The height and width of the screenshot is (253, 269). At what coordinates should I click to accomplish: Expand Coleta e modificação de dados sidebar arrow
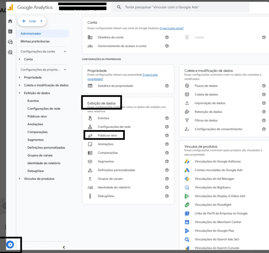tap(20, 85)
